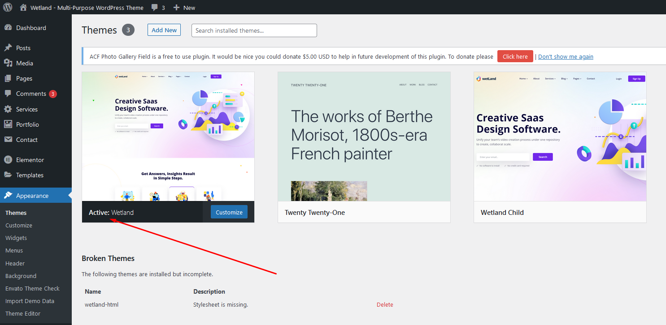
Task: Click the Broken Themes heading
Action: coord(108,258)
